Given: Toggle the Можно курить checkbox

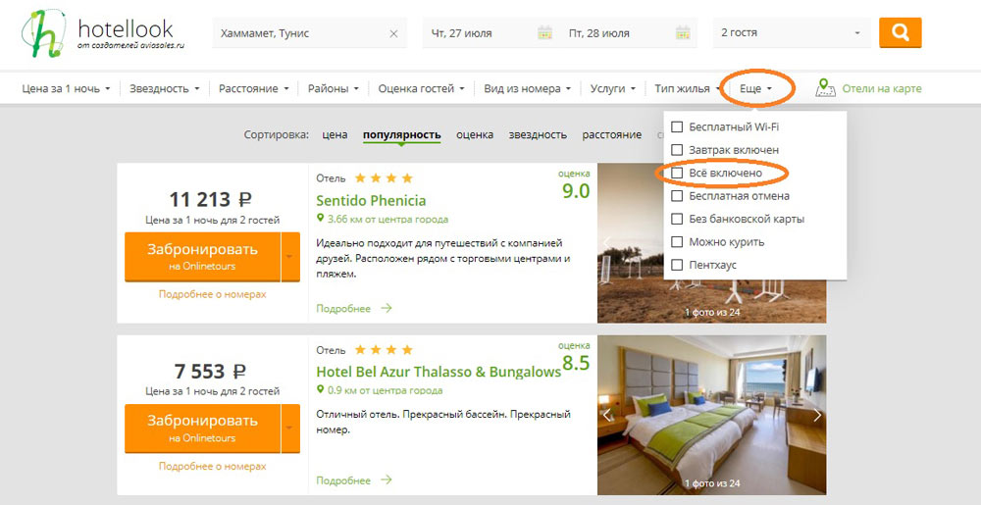Looking at the screenshot, I should pos(676,242).
